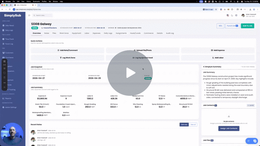Viewport: 260px width, 146px height.
Task: Open Time Clock in the sidebar
Action: pos(8,39)
